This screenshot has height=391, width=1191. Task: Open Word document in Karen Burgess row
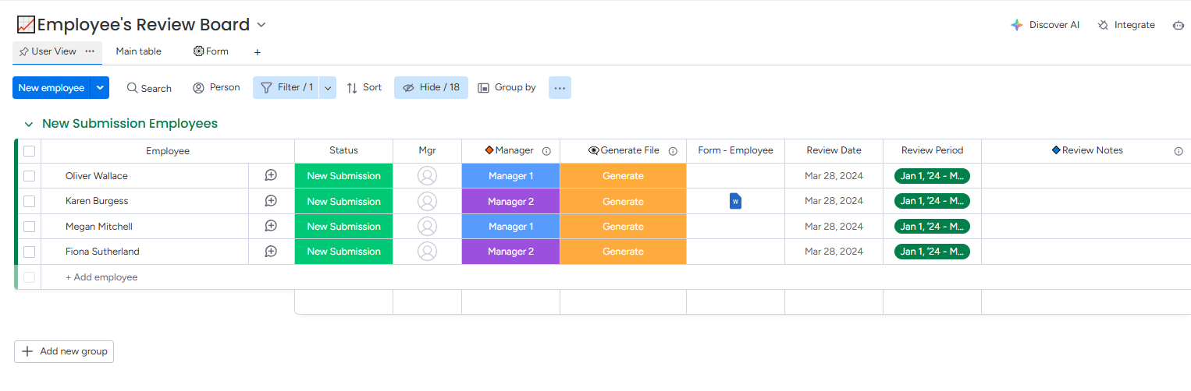click(x=735, y=201)
